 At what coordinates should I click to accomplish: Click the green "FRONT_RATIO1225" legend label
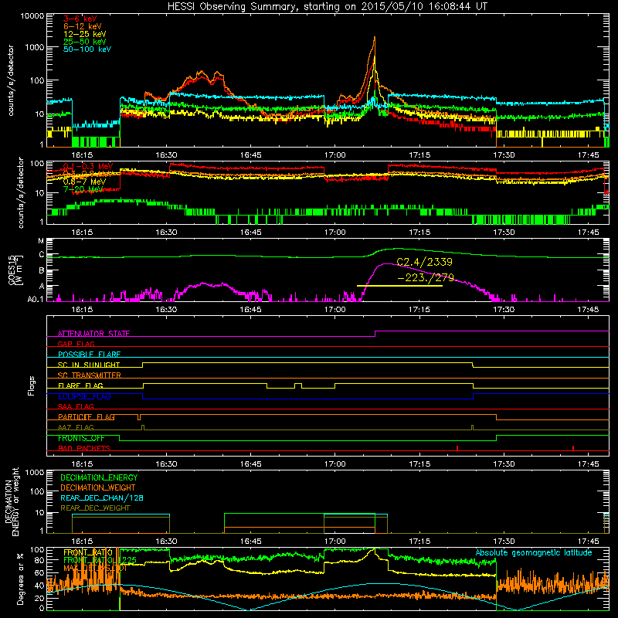(100, 560)
